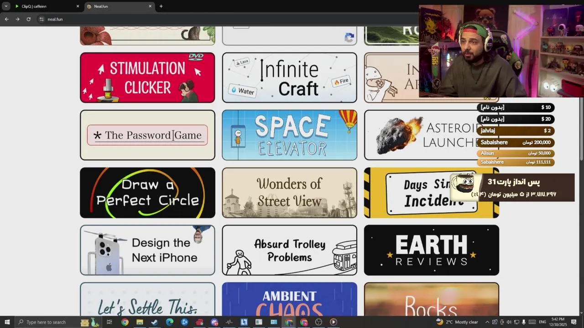Close the ClipQ | caffeinn tab
Screen dimensions: 584x328
78,6
